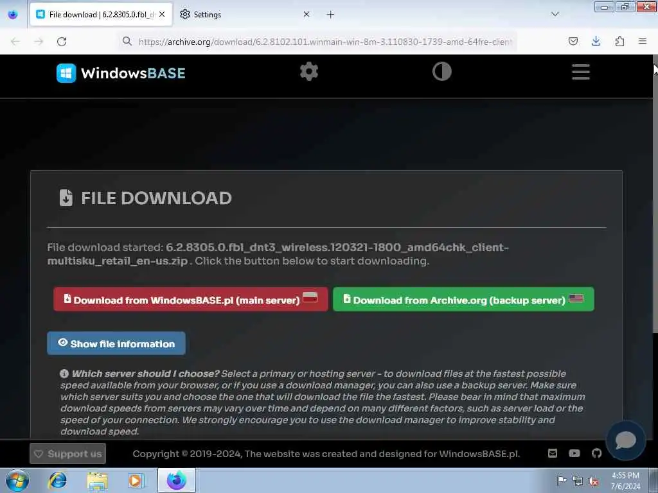Open the network icon in system tray
658x493 pixels.
click(578, 481)
